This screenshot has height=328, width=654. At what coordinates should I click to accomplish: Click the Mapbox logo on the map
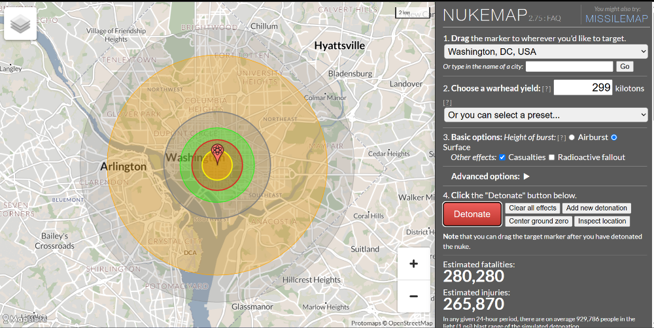tap(24, 319)
